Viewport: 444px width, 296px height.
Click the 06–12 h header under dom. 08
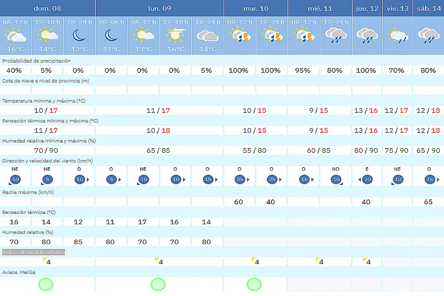tap(15, 22)
